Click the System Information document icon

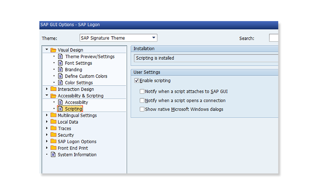click(x=53, y=154)
